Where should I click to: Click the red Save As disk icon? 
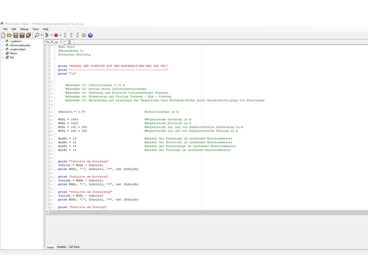click(x=22, y=35)
